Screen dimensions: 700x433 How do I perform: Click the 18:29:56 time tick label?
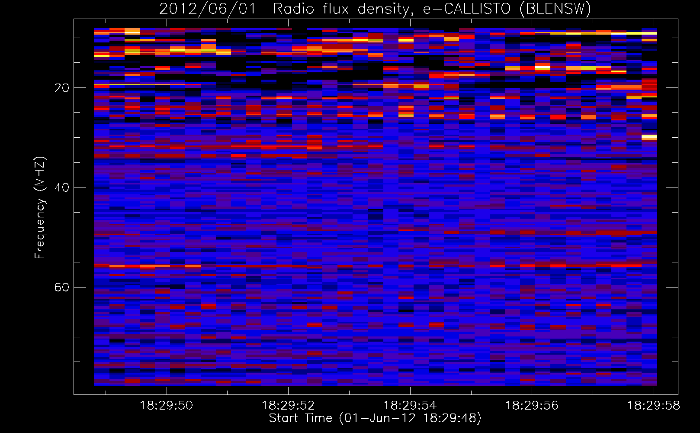(532, 406)
